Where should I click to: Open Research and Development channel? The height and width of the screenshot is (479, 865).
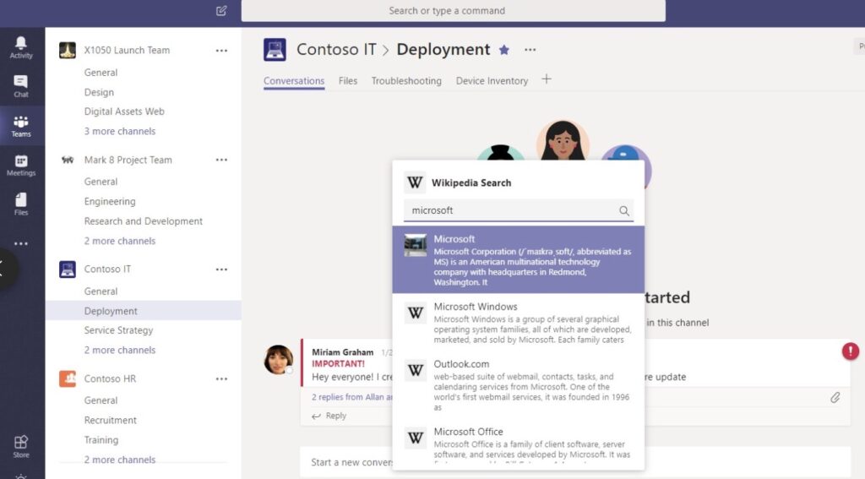pos(144,221)
